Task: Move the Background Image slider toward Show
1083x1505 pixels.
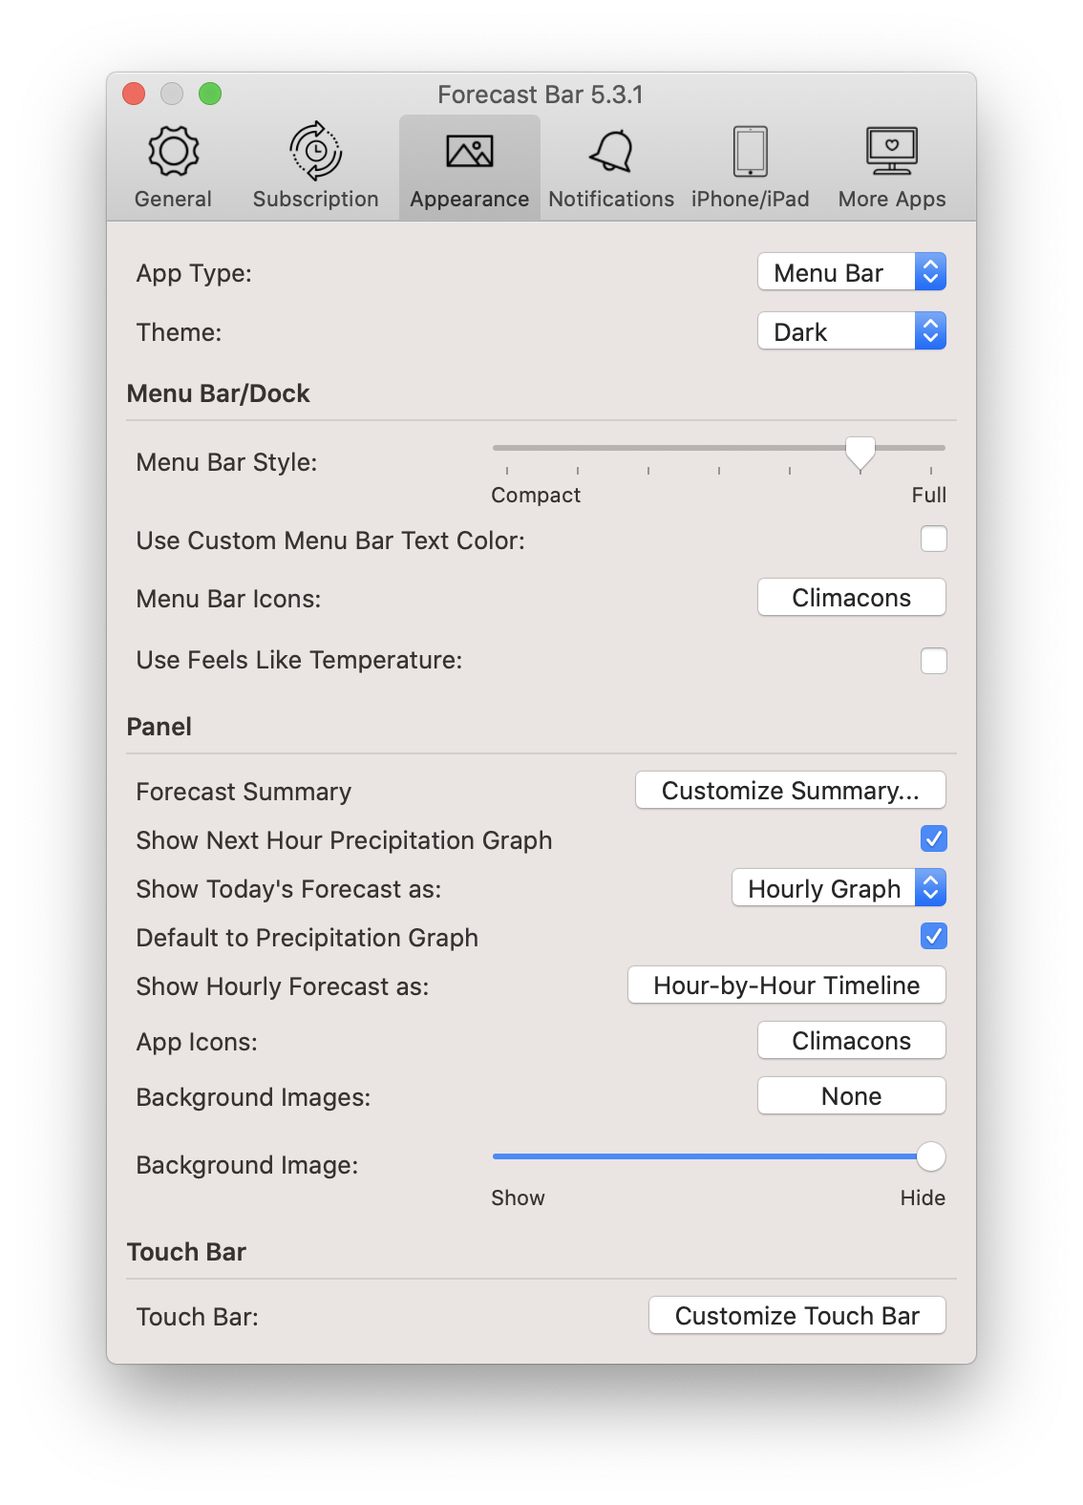Action: 573,1155
